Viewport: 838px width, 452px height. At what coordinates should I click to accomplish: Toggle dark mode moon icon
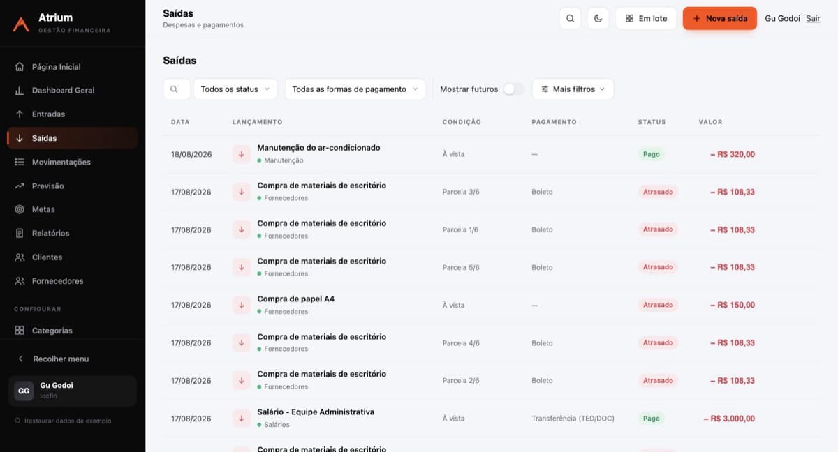click(598, 18)
